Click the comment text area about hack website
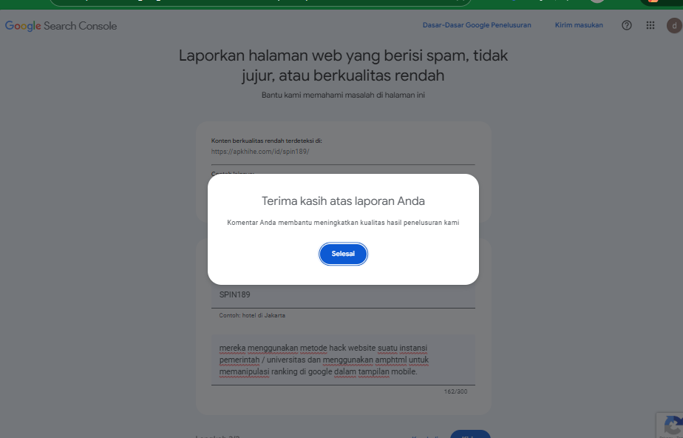683x438 pixels. tap(343, 360)
